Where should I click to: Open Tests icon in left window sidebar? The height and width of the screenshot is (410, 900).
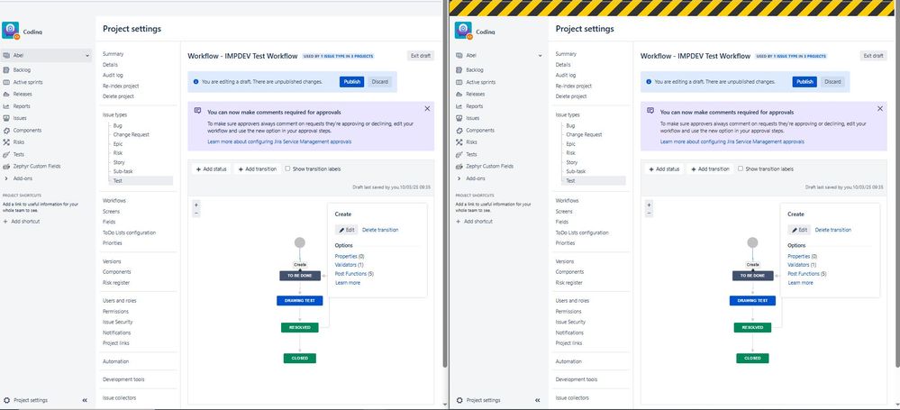[6, 154]
